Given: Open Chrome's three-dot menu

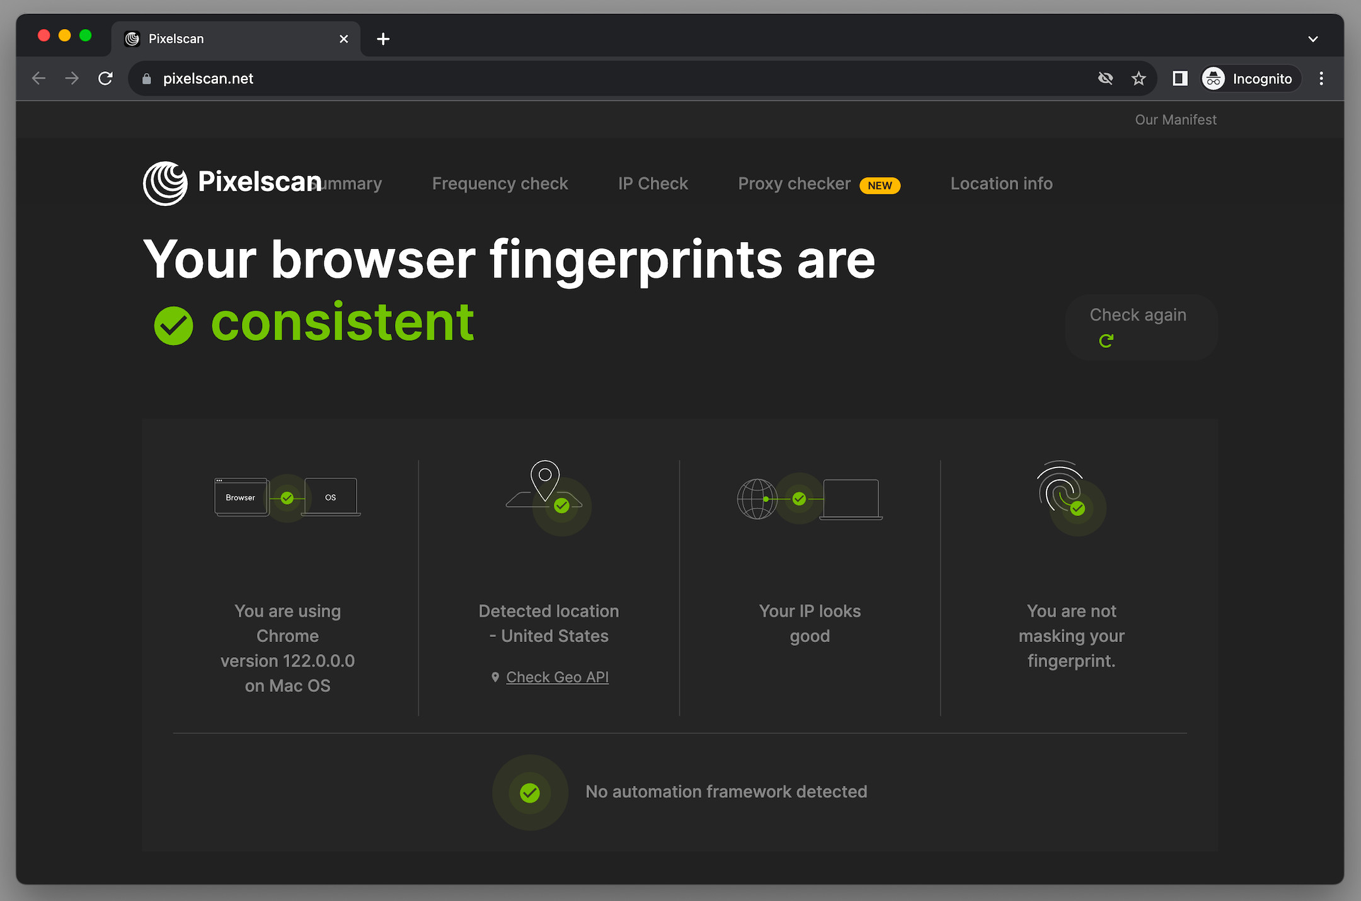Looking at the screenshot, I should [x=1321, y=78].
